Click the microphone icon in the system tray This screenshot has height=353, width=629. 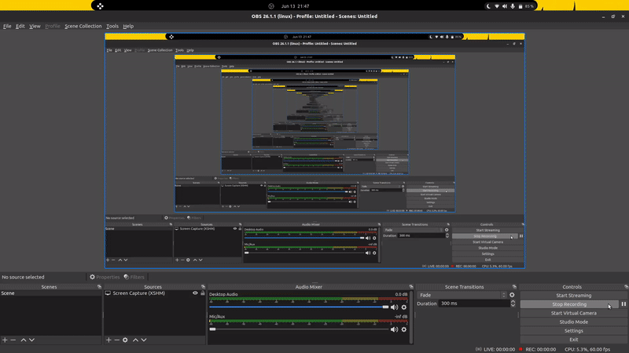(x=513, y=6)
